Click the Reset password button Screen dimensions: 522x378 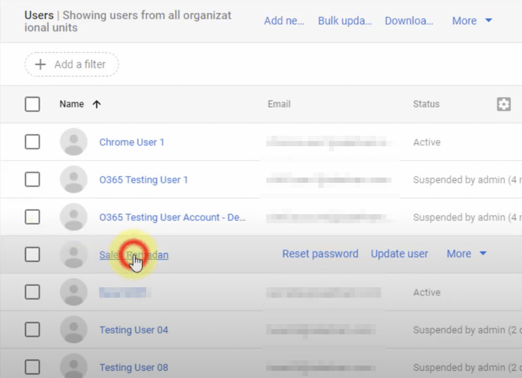pyautogui.click(x=320, y=254)
